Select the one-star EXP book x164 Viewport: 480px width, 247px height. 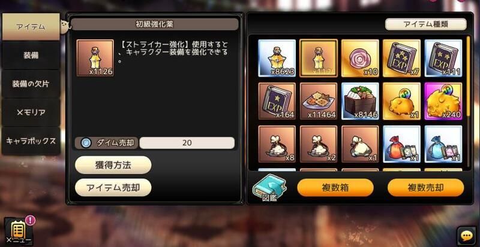pos(277,101)
